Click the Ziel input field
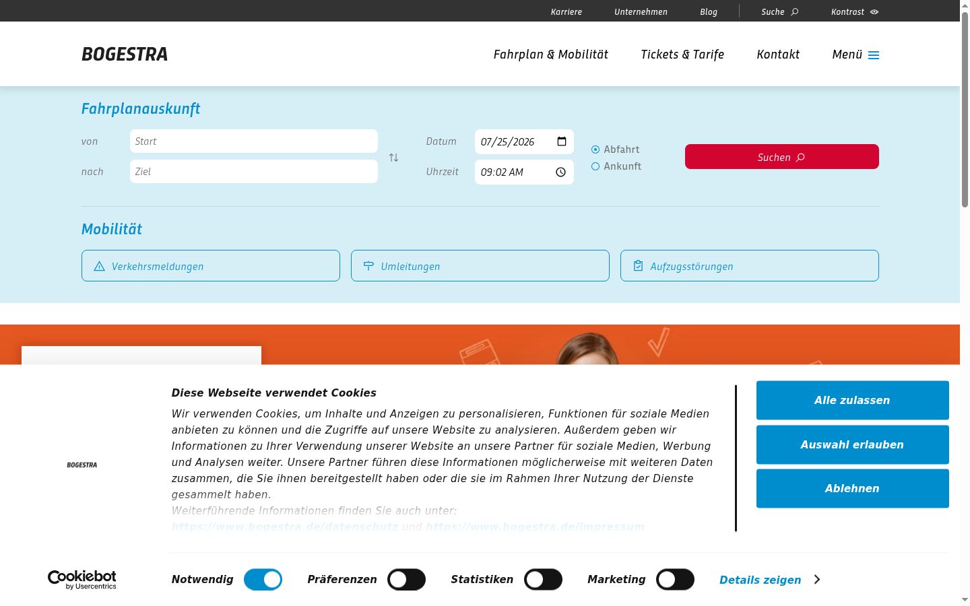 pyautogui.click(x=254, y=172)
